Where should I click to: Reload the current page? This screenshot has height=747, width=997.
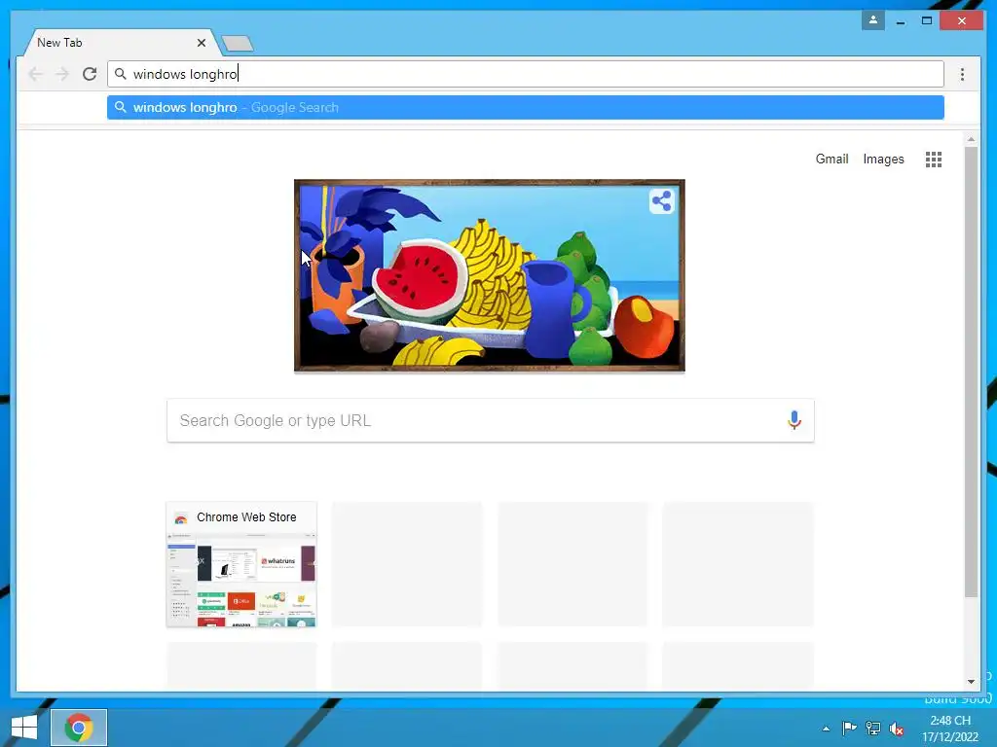(x=90, y=74)
